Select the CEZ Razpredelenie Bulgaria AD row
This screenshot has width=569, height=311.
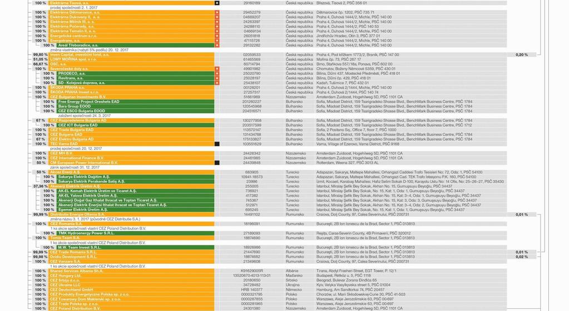click(78, 121)
